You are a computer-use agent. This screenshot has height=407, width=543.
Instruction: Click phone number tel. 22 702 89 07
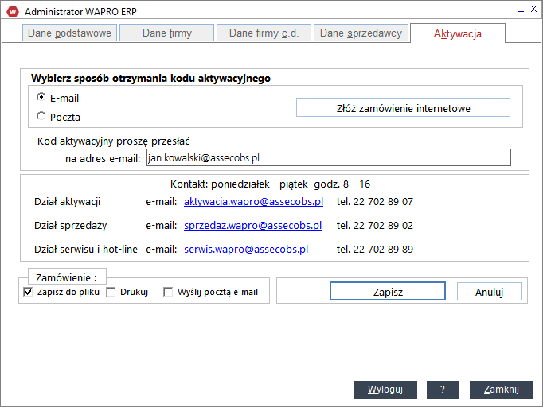pos(375,202)
